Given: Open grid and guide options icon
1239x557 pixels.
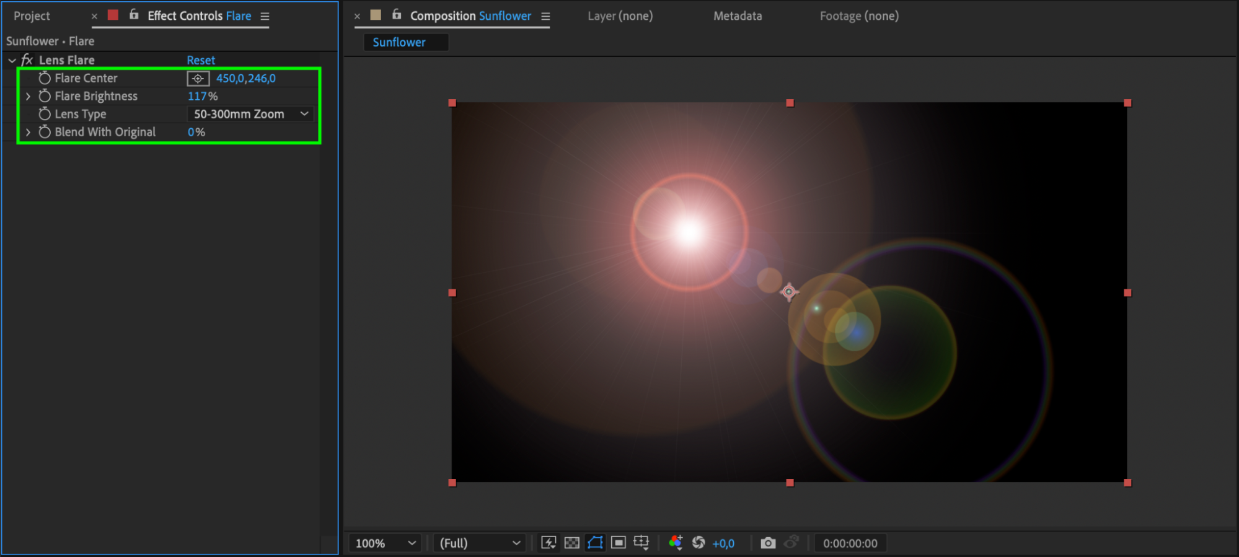Looking at the screenshot, I should [642, 543].
